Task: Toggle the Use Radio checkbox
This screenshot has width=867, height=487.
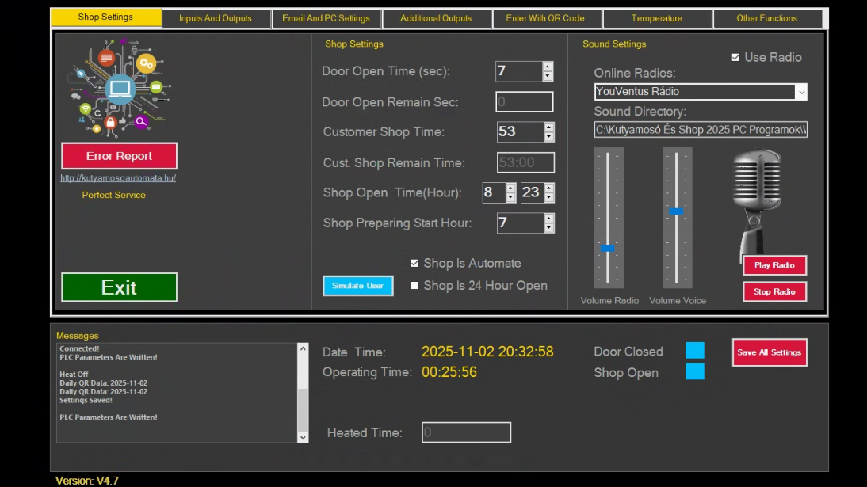Action: pyautogui.click(x=735, y=58)
